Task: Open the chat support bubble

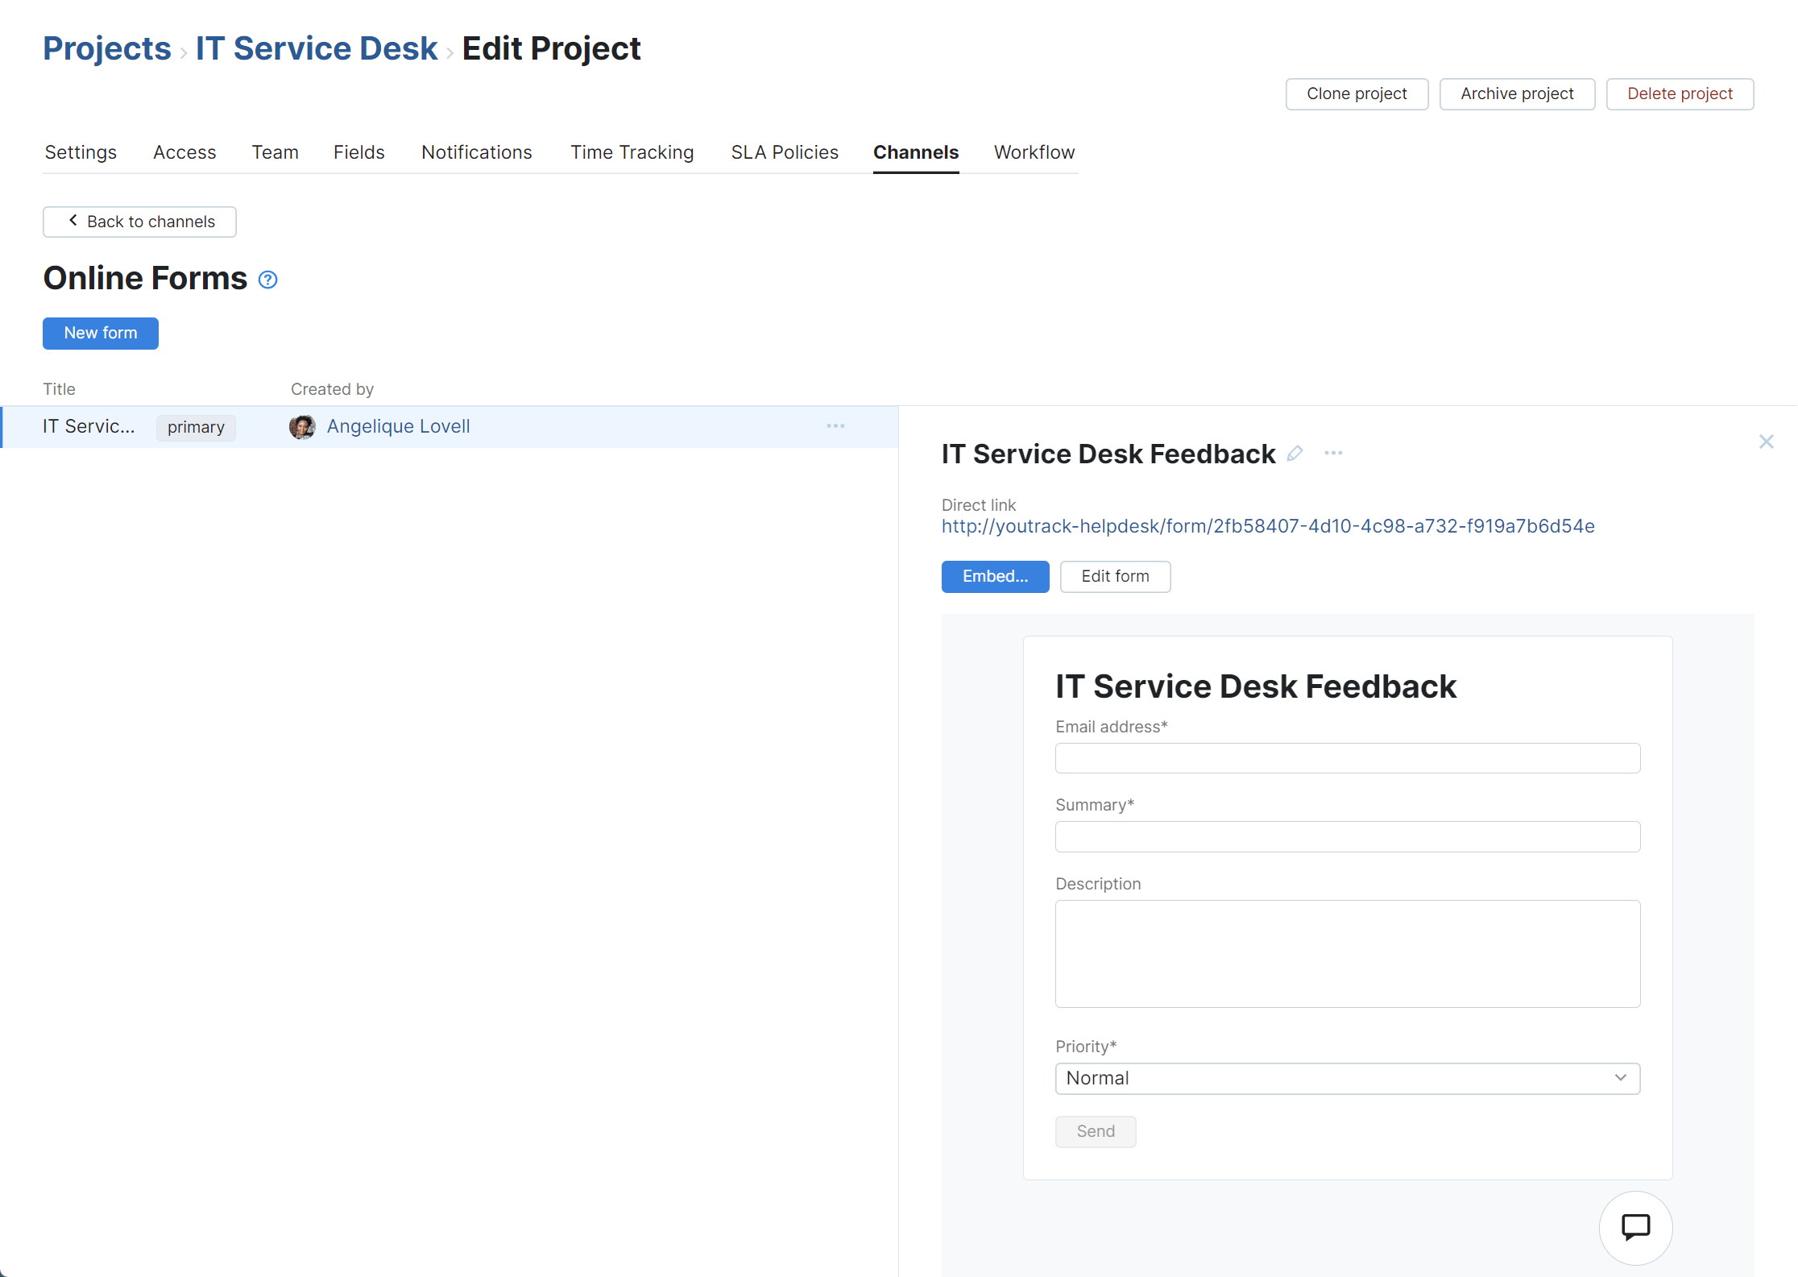Action: point(1635,1228)
